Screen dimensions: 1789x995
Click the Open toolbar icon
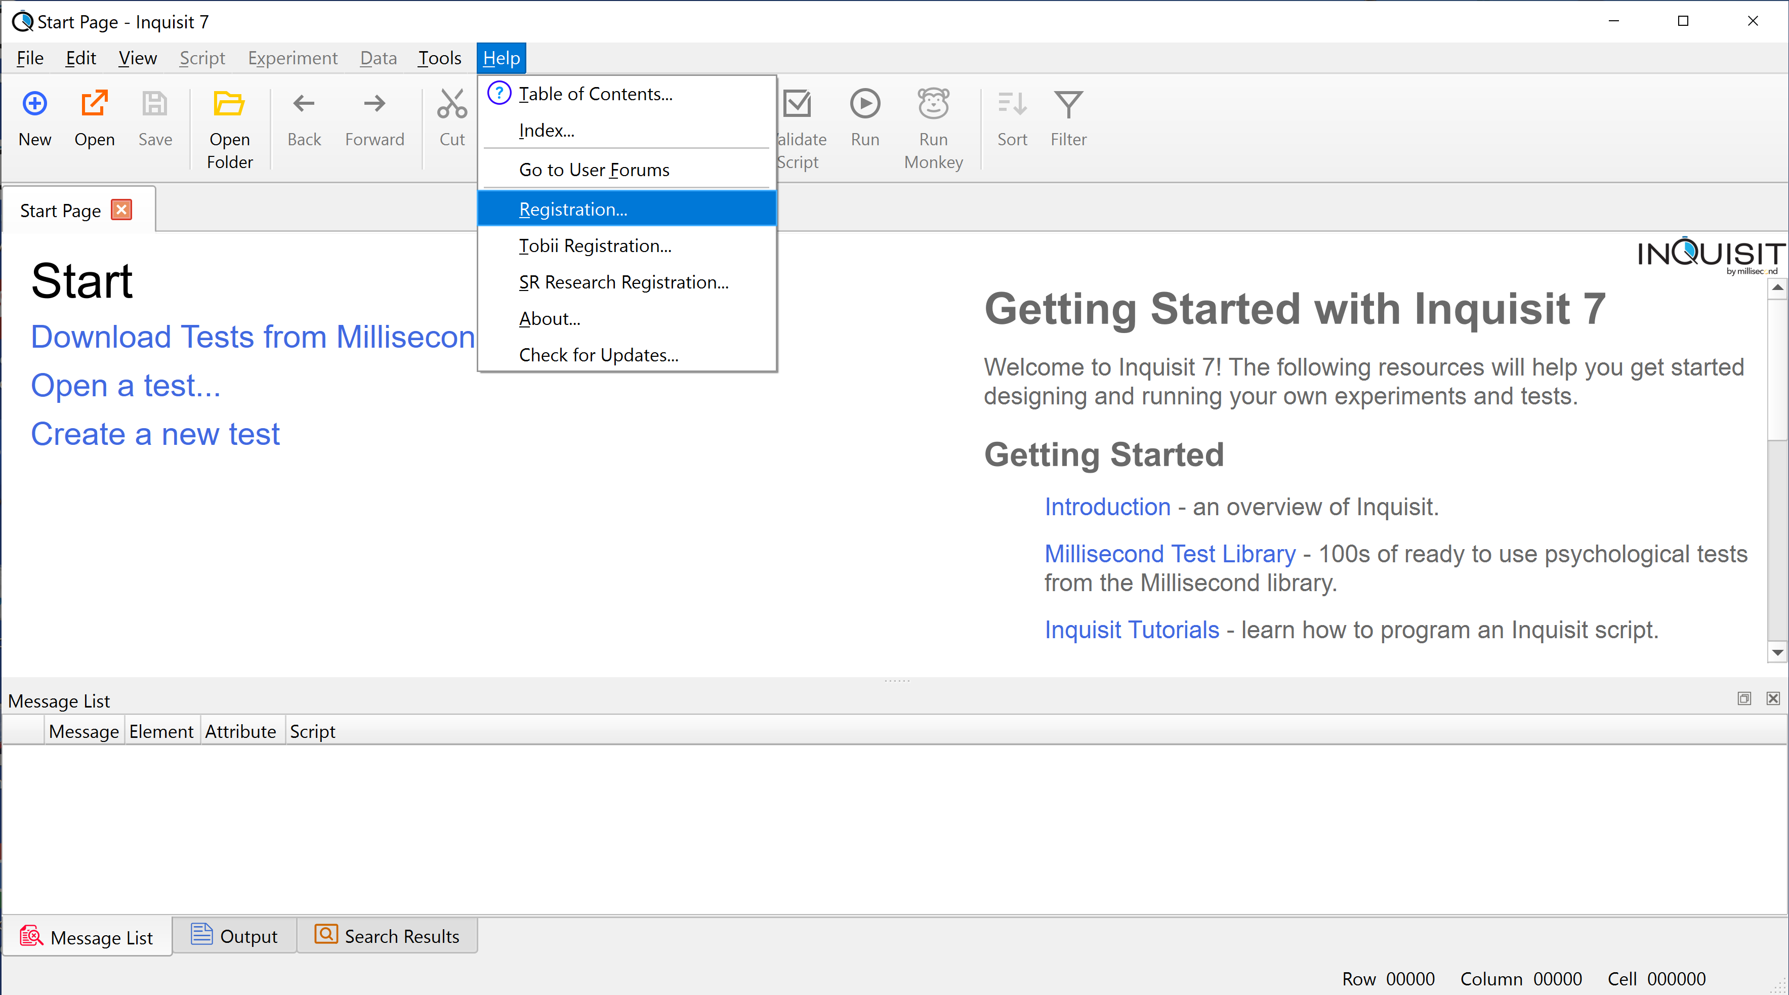coord(95,104)
